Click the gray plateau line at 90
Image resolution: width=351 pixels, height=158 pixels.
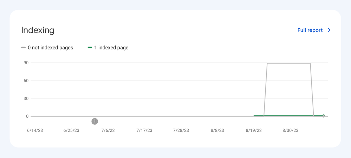coord(288,63)
